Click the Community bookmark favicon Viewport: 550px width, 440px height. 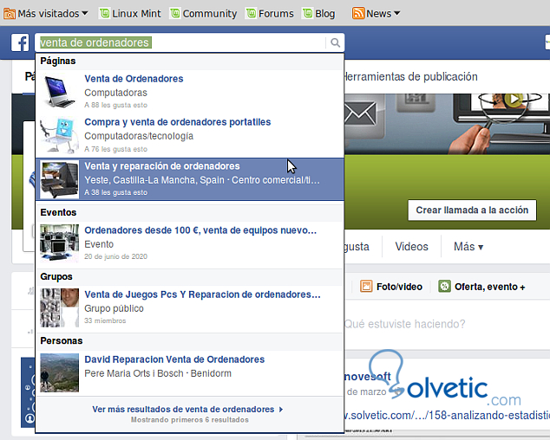[175, 13]
